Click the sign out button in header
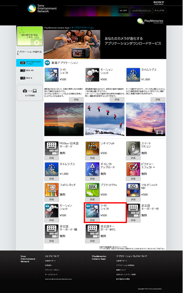 click(x=159, y=11)
